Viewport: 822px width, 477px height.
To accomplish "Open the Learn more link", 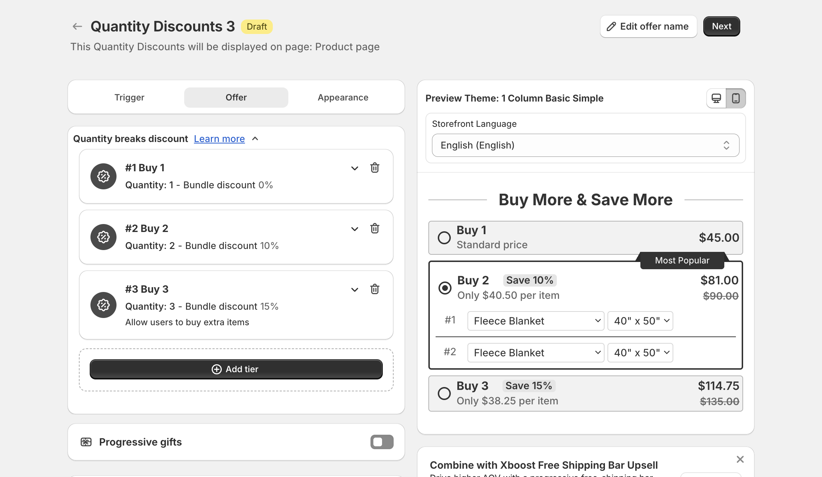I will click(x=219, y=139).
